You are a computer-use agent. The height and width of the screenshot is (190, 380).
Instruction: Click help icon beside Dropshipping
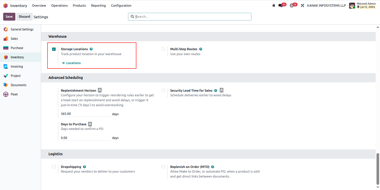[85, 167]
